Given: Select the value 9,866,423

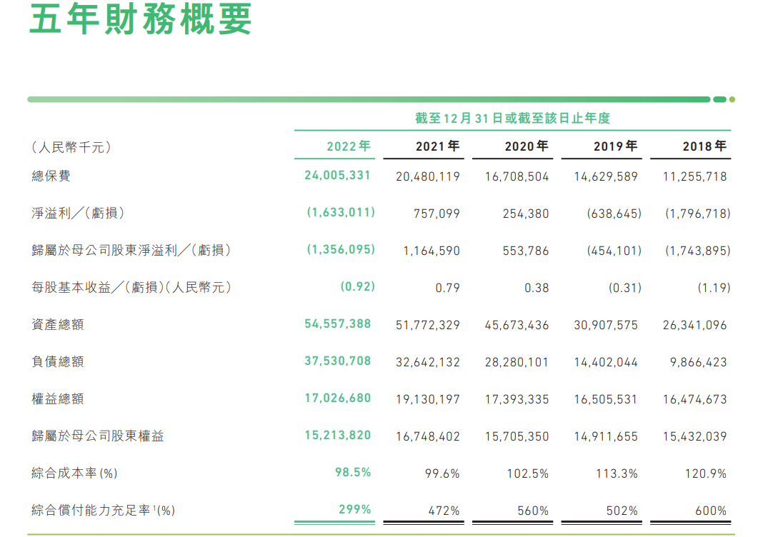Looking at the screenshot, I should point(698,363).
